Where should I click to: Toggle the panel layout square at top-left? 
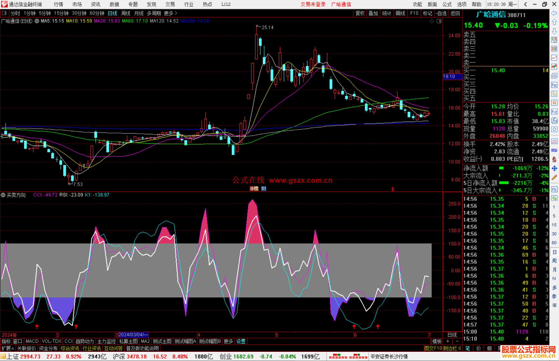4,13
